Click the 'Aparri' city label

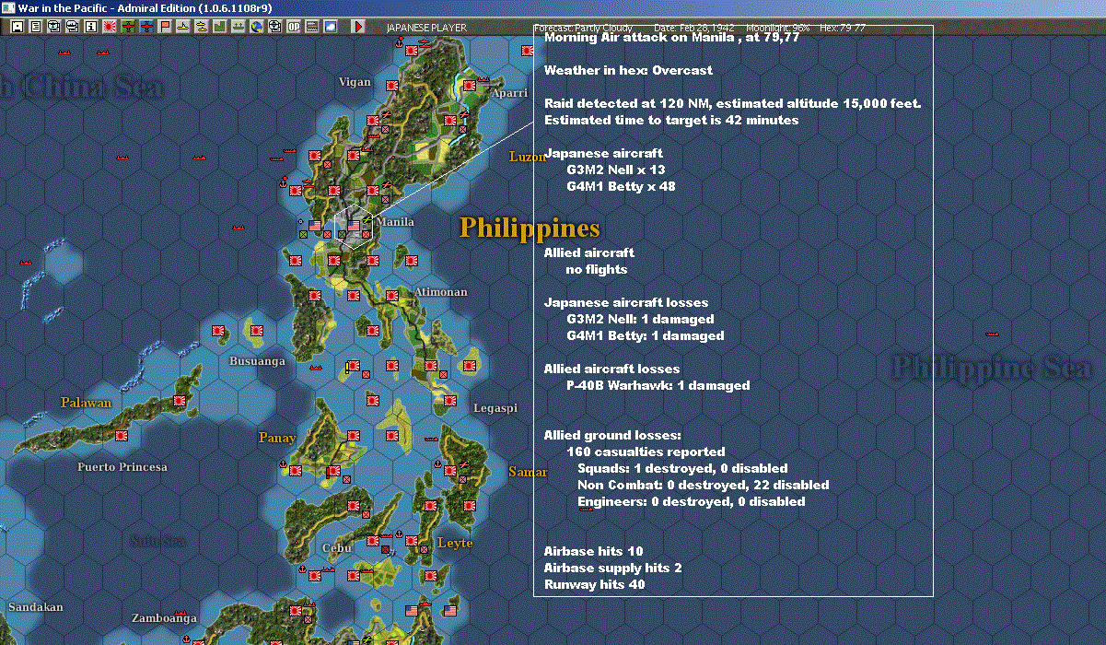click(509, 94)
